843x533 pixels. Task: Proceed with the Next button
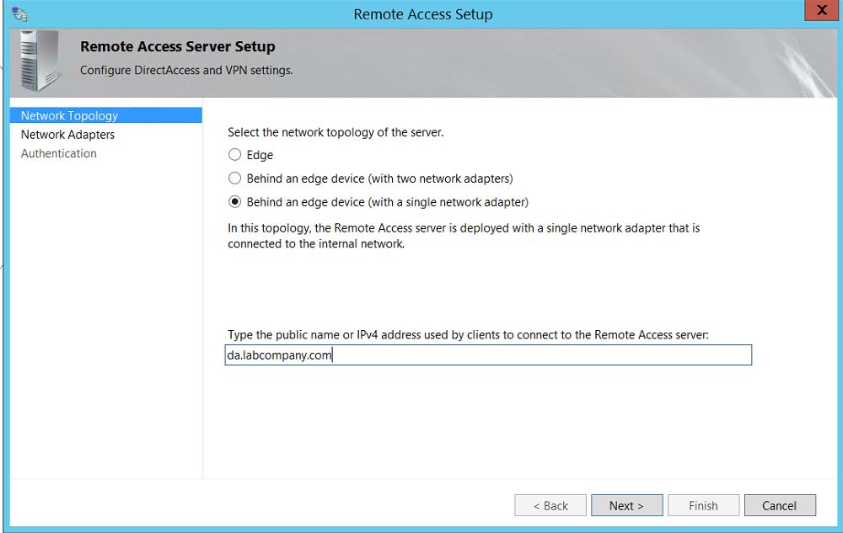tap(627, 505)
